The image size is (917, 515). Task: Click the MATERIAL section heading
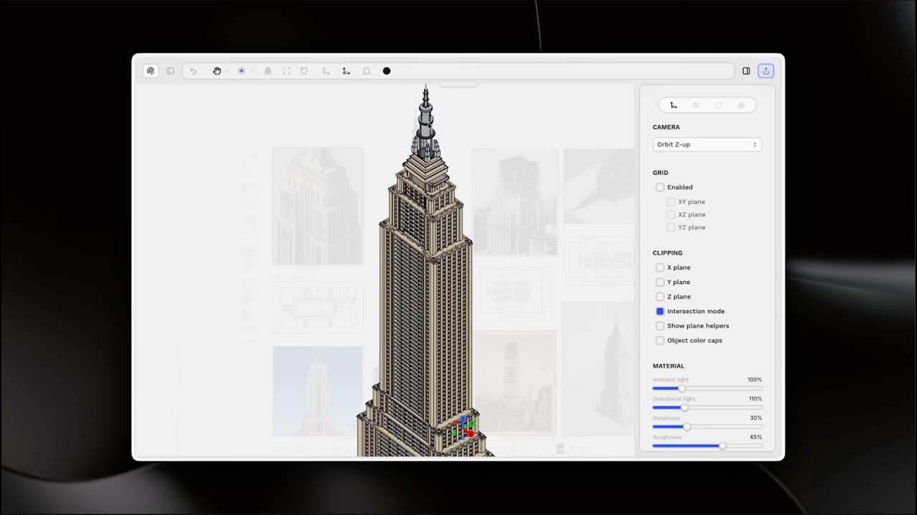coord(668,366)
